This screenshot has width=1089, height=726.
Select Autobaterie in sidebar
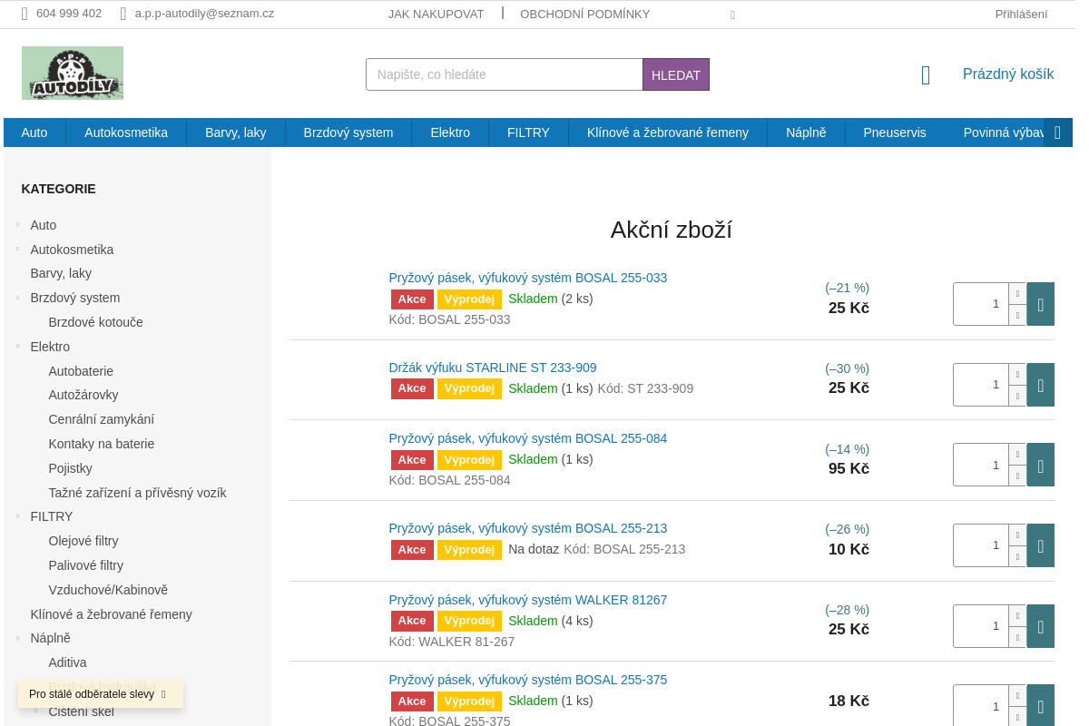pyautogui.click(x=81, y=371)
